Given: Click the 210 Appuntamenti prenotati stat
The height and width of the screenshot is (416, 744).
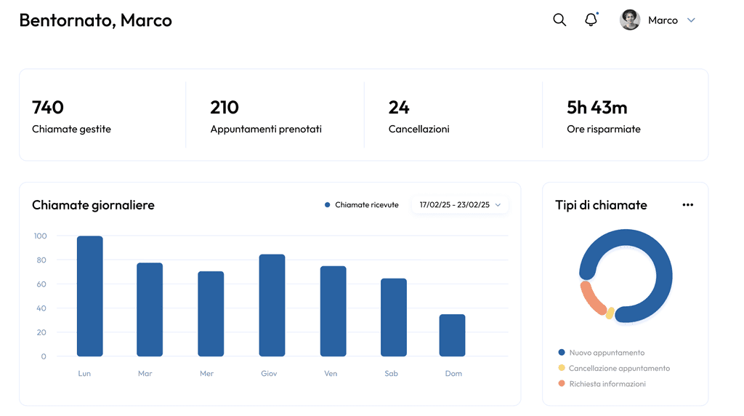Looking at the screenshot, I should pyautogui.click(x=266, y=116).
